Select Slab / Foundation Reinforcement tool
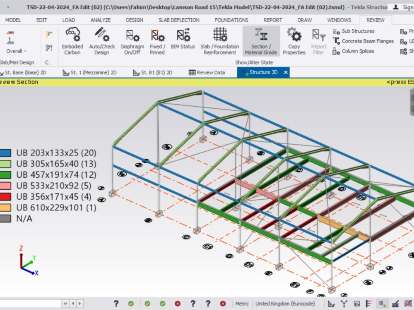The width and height of the screenshot is (414, 310). 220,41
